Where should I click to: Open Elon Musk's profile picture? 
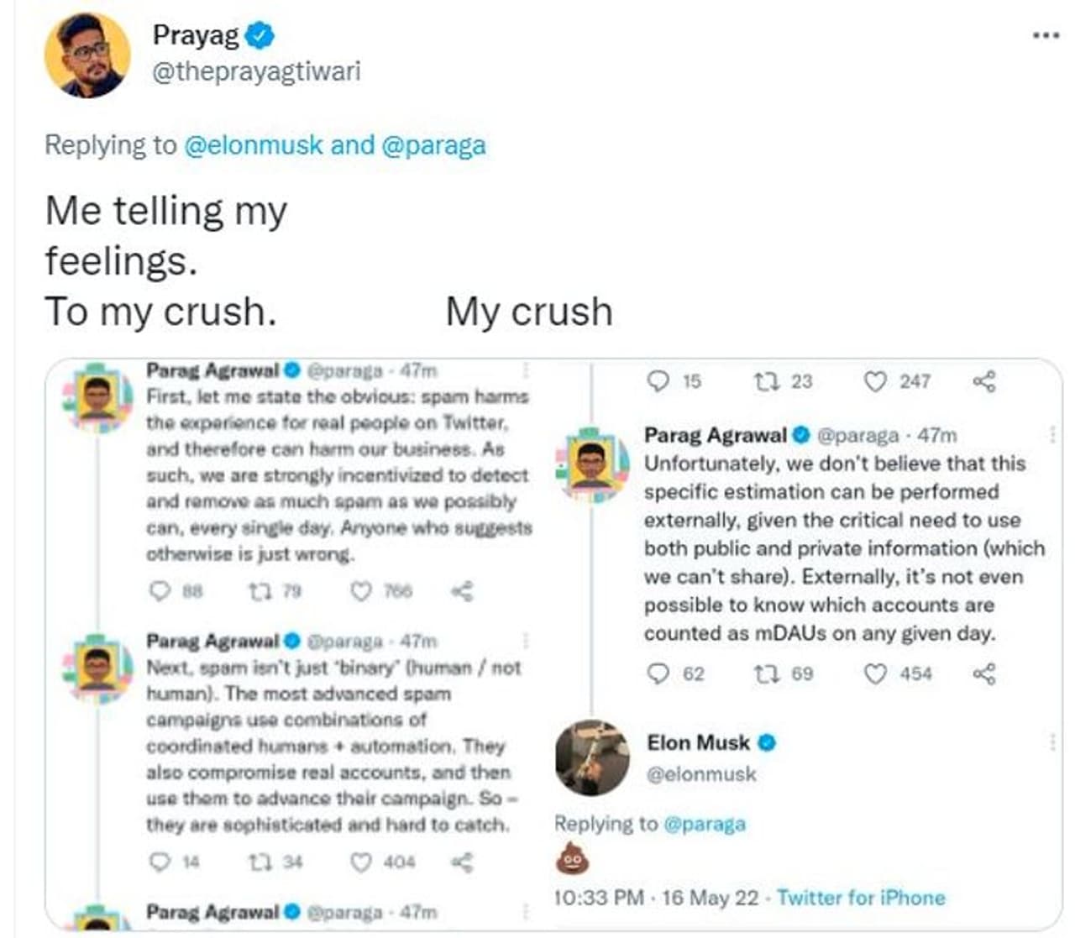592,757
